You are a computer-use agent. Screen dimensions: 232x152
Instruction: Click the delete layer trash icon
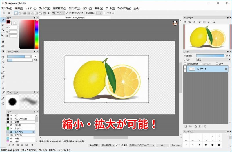tap(205, 127)
